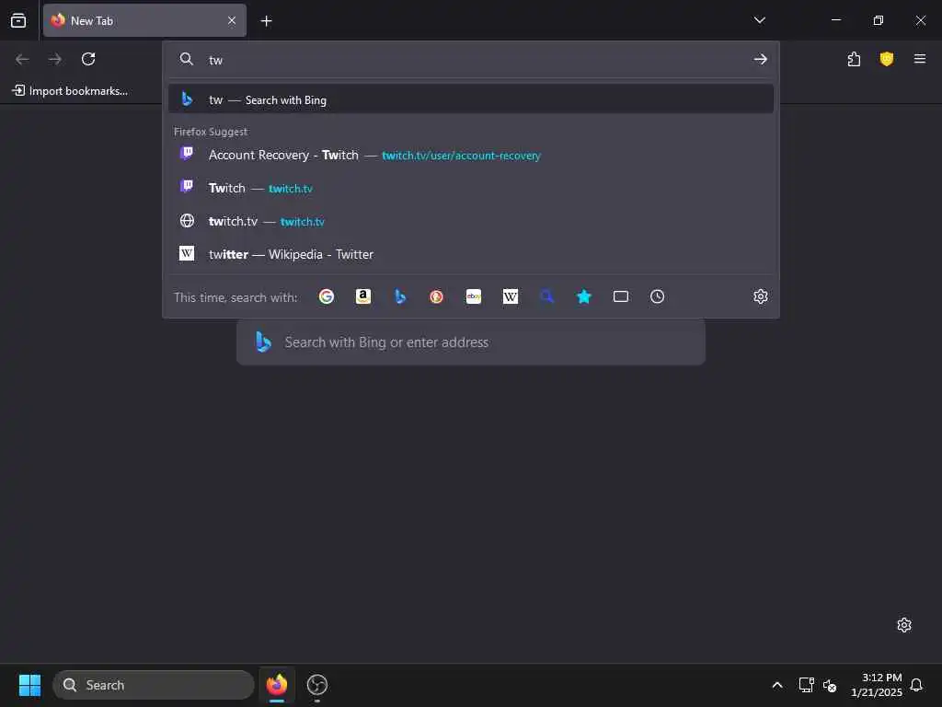Open Account Recovery - Twitch suggestion

point(471,155)
